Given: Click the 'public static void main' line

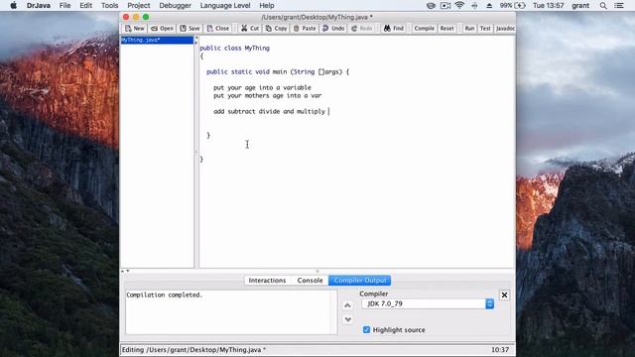Looking at the screenshot, I should 278,71.
